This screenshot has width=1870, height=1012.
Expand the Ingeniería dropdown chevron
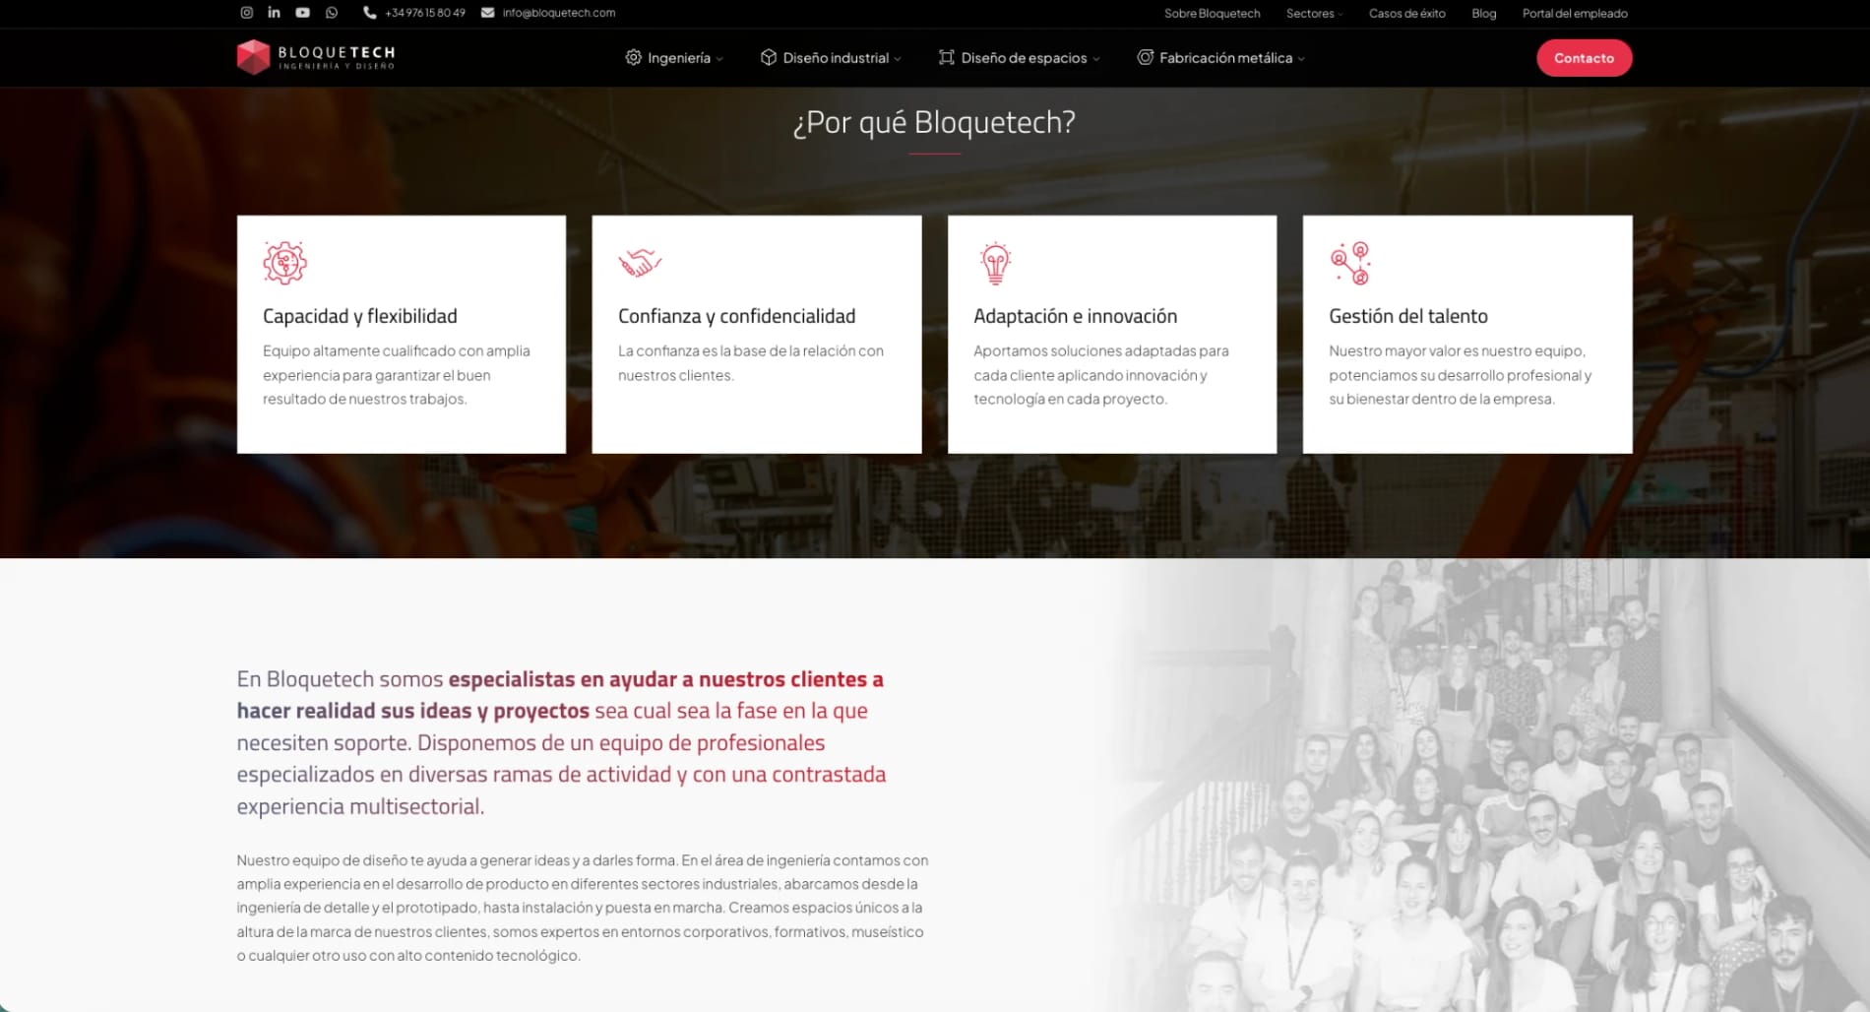pos(719,59)
